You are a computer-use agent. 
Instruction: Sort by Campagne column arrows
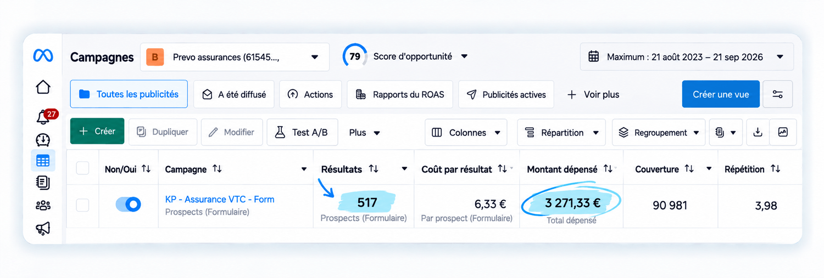[x=217, y=169]
